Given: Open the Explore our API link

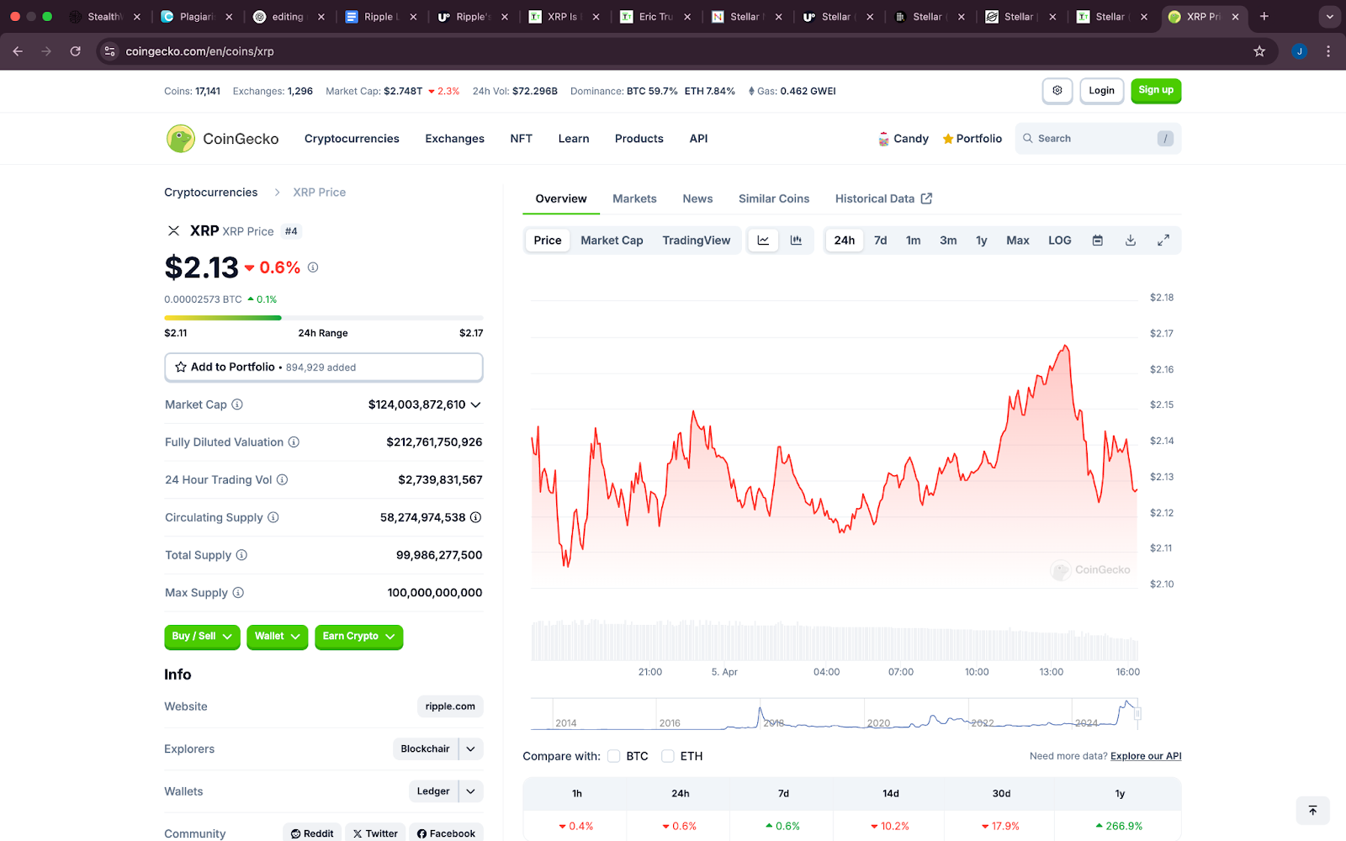Looking at the screenshot, I should pos(1146,756).
